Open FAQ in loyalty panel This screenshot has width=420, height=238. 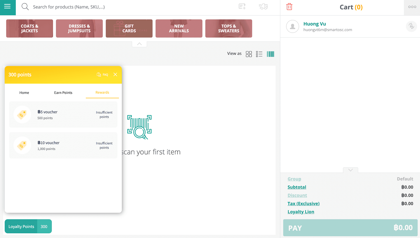pos(102,75)
